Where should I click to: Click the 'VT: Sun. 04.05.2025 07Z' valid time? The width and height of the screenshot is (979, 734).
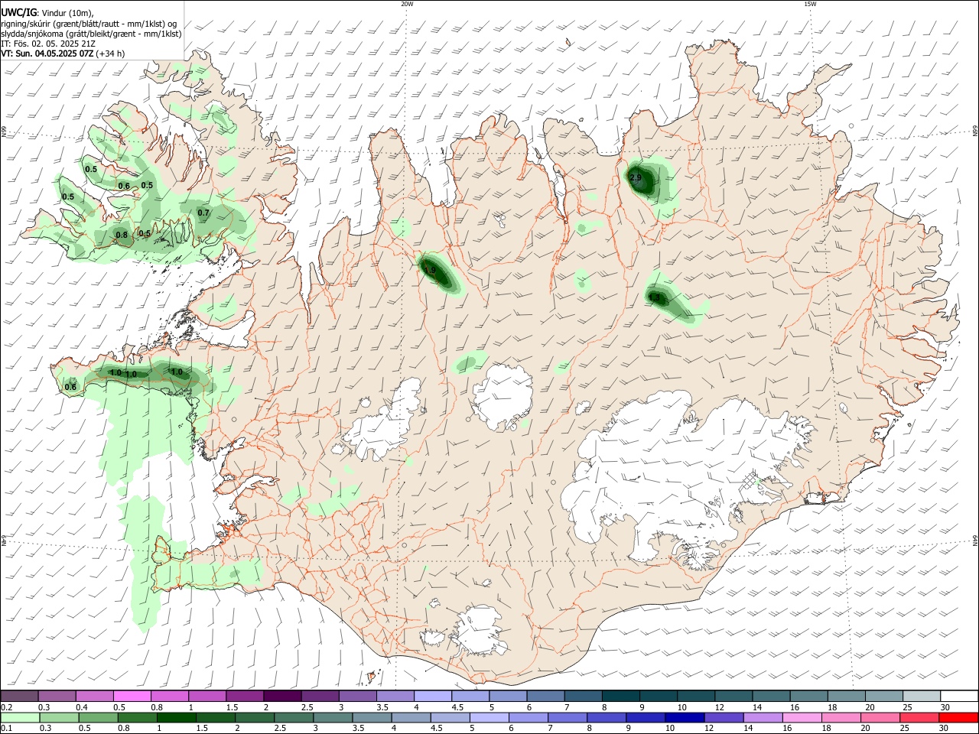coord(47,54)
